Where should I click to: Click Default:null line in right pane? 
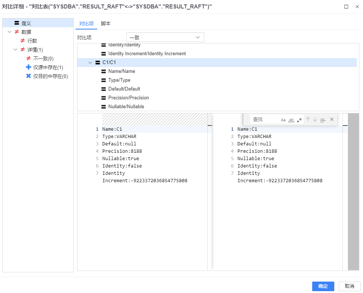[254, 144]
